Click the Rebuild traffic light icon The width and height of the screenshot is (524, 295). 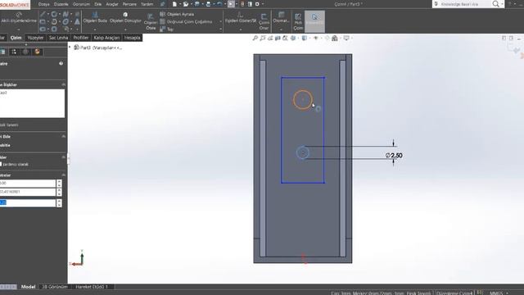click(242, 4)
